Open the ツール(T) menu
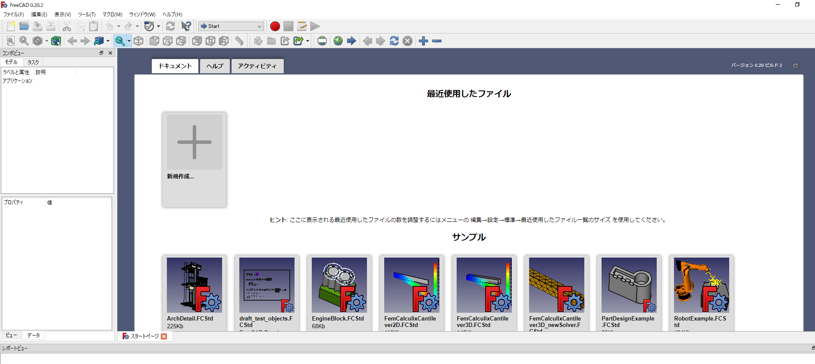 click(x=87, y=14)
